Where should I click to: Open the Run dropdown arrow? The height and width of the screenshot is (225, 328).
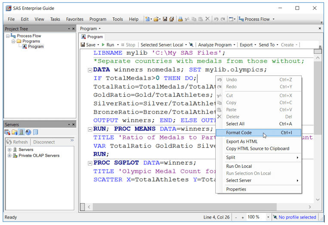click(x=118, y=45)
